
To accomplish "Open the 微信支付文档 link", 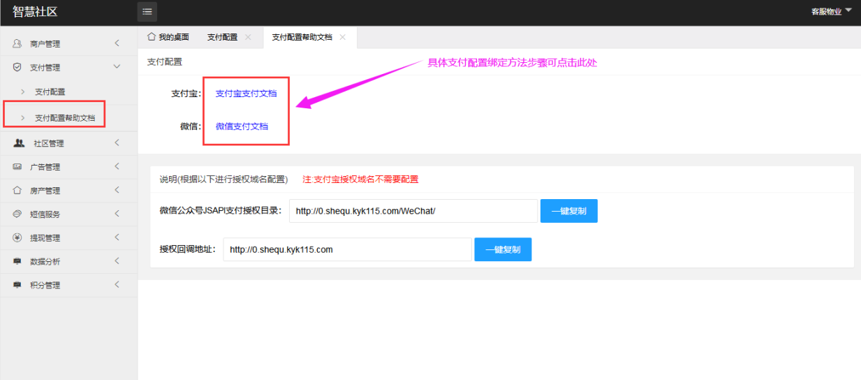I will click(x=242, y=126).
